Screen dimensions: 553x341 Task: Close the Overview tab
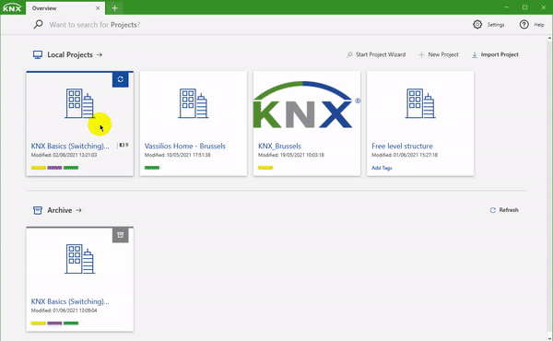point(98,8)
